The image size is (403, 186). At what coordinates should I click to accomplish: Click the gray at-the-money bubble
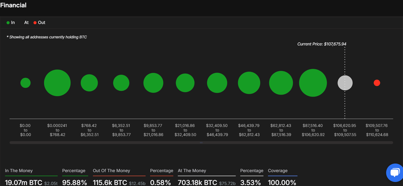click(345, 83)
